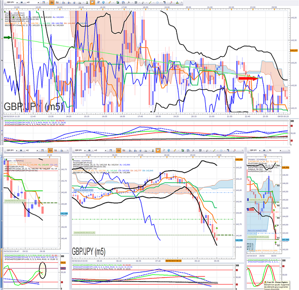
Task: Open the GBP/JPY symbol dropdown on the top chart
Action: click(x=12, y=3)
